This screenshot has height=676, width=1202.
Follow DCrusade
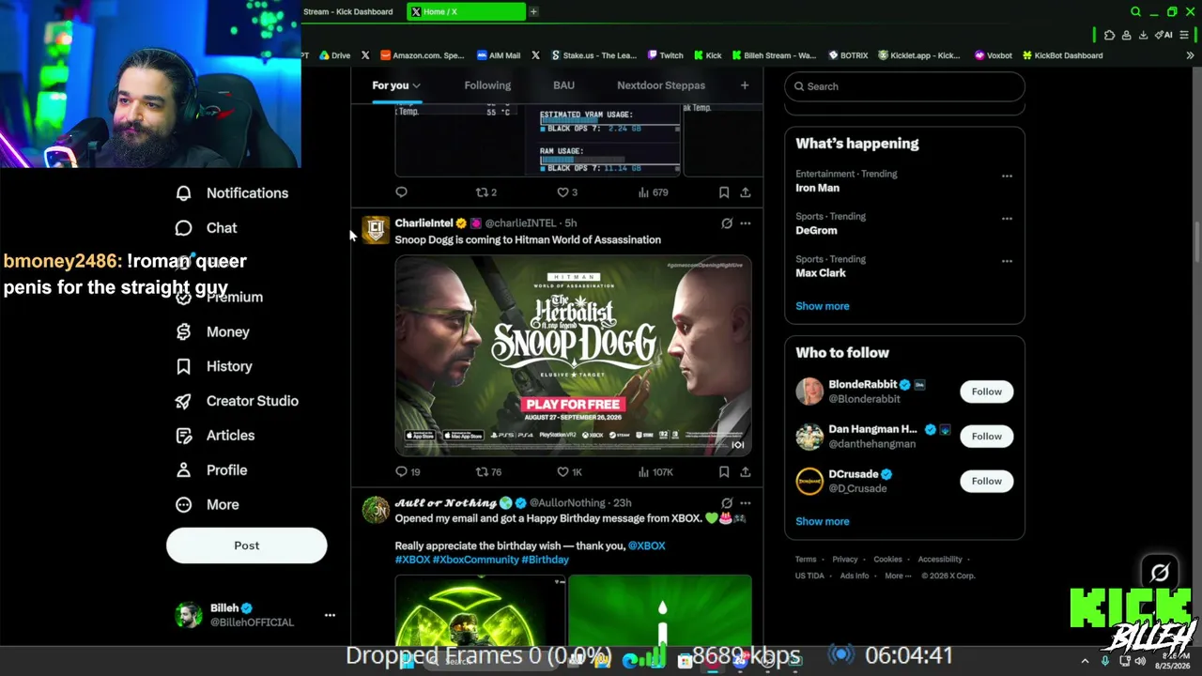(x=986, y=481)
